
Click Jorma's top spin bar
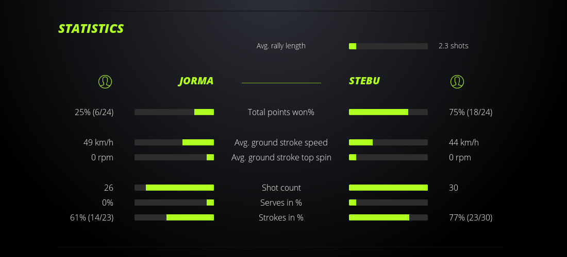click(x=174, y=157)
